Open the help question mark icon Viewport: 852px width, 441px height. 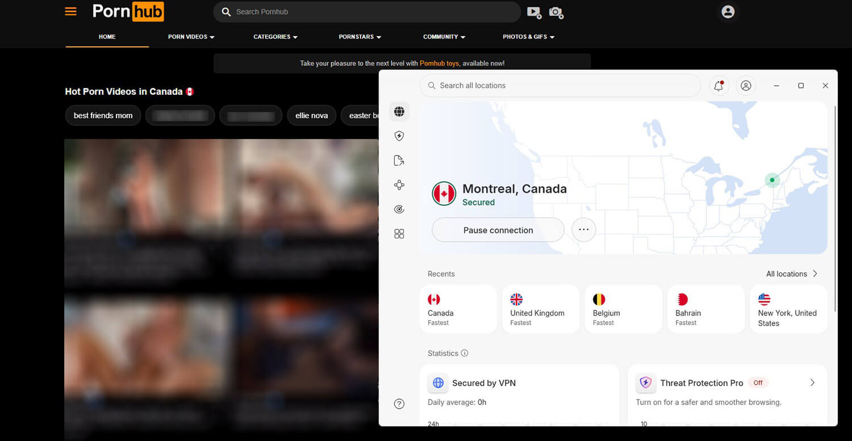pyautogui.click(x=399, y=404)
